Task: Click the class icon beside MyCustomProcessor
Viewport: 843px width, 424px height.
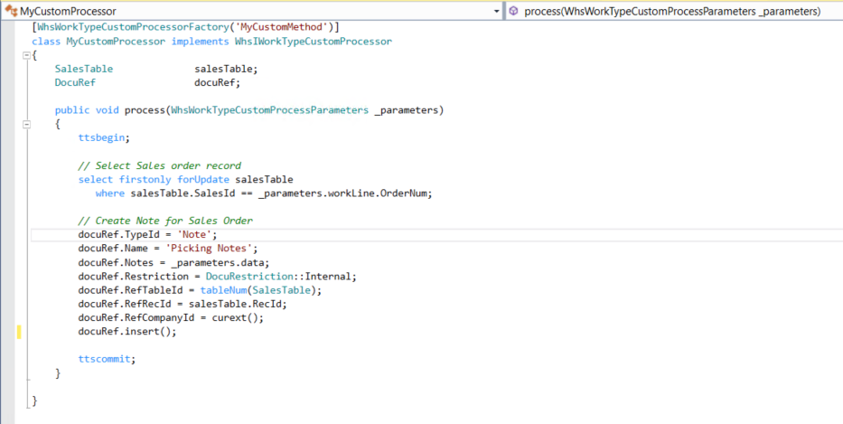Action: pos(11,10)
